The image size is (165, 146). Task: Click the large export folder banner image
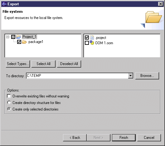(152, 19)
